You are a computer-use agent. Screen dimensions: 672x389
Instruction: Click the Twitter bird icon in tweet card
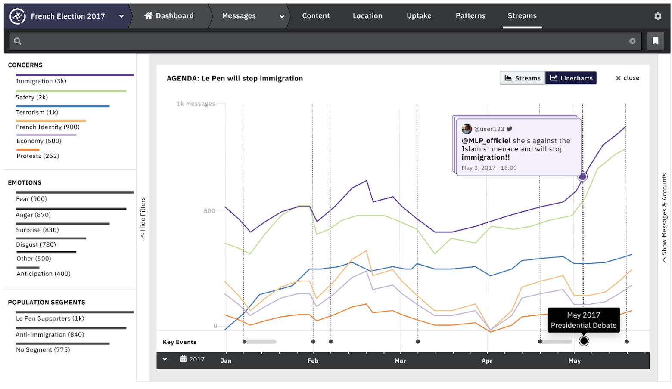coord(509,129)
